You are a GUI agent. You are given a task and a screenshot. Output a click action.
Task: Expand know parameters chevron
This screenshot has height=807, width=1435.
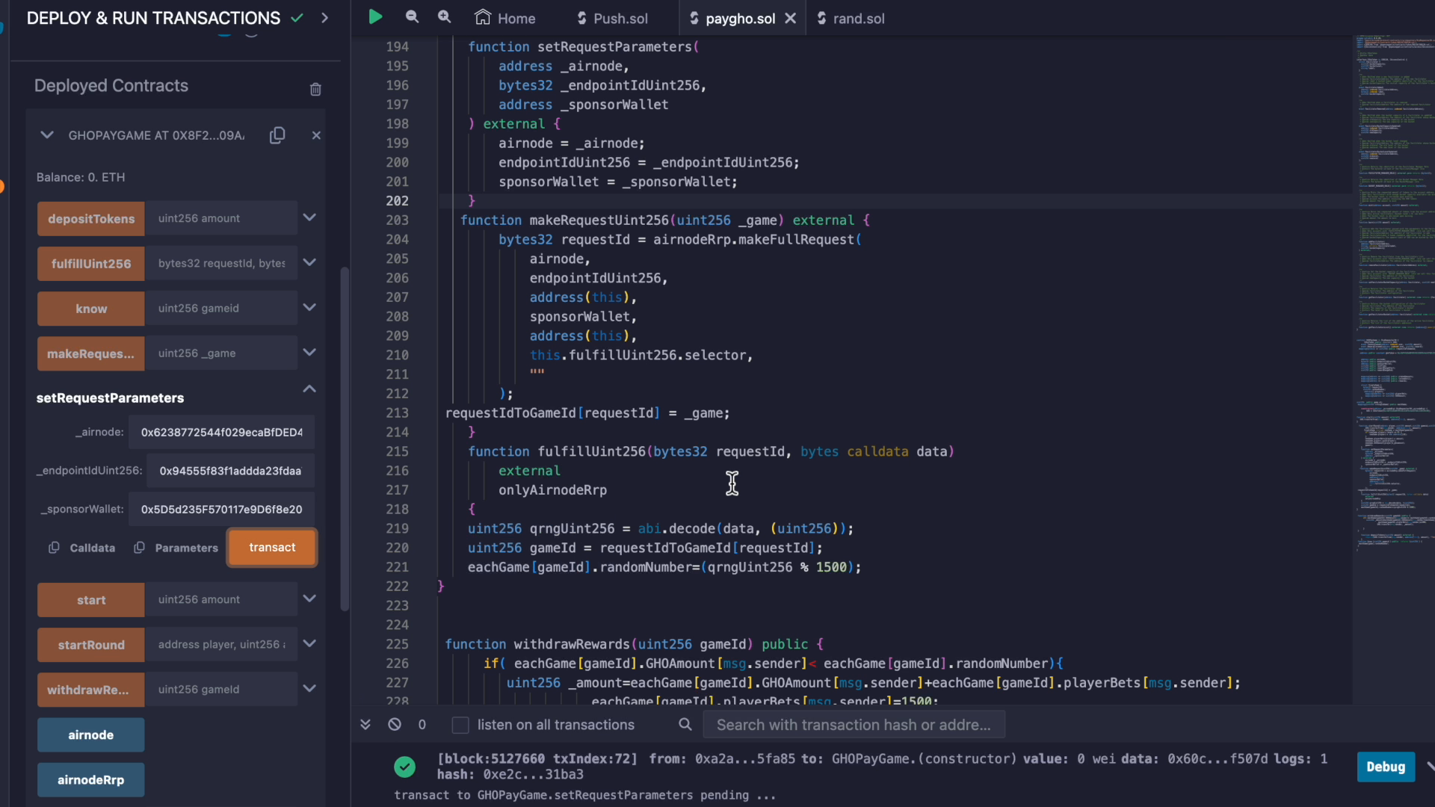309,307
